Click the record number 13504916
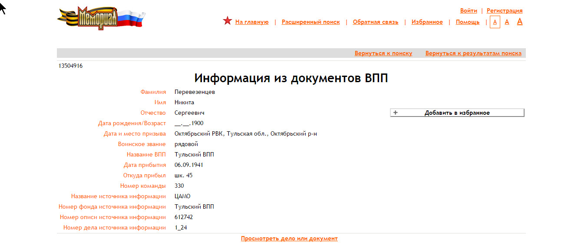 click(71, 66)
